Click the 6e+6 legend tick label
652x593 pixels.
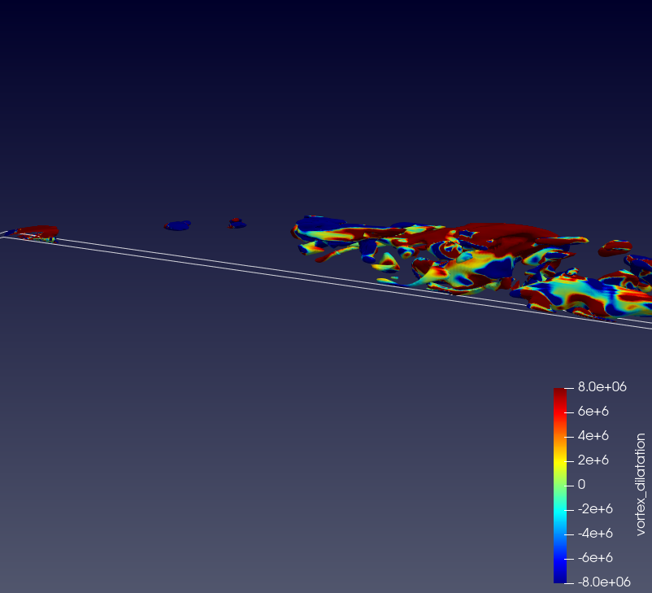pyautogui.click(x=593, y=412)
